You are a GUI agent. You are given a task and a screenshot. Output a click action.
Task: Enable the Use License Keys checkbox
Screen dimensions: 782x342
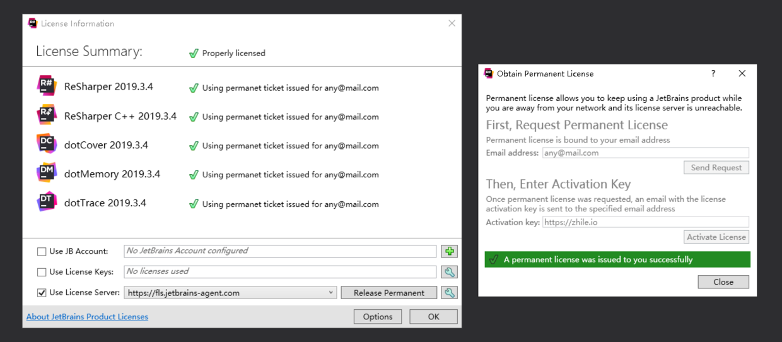[x=42, y=272]
